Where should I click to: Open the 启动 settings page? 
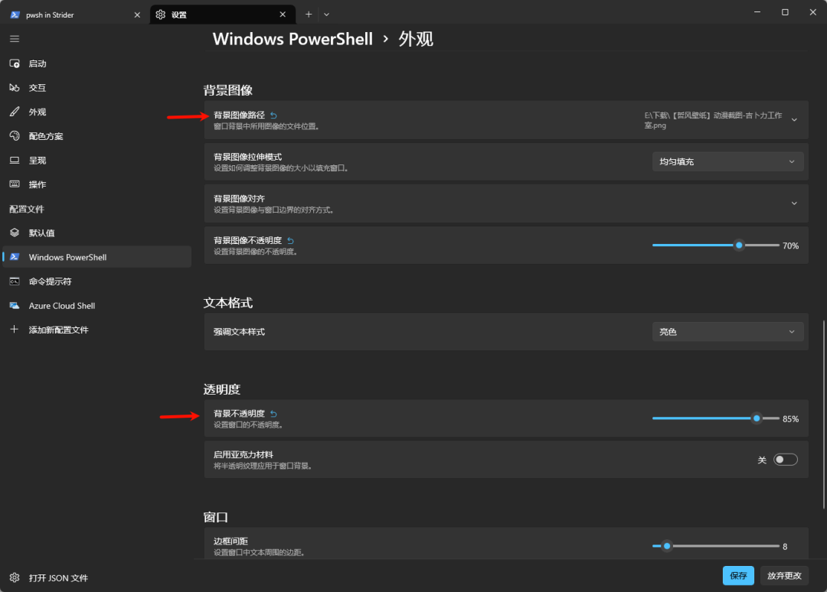pyautogui.click(x=97, y=63)
